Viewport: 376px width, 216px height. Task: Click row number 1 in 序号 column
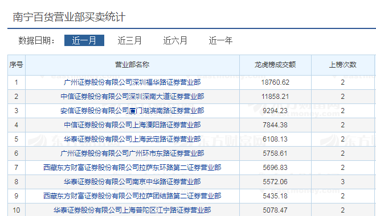click(17, 82)
